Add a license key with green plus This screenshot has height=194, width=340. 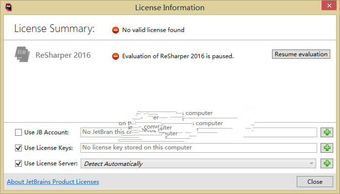(327, 148)
